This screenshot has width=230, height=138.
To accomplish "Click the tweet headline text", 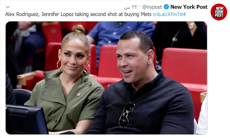I will coord(78,14).
